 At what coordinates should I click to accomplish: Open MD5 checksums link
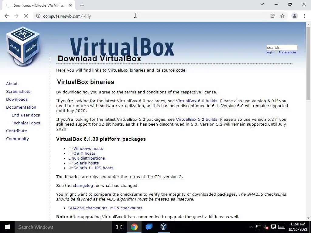pyautogui.click(x=126, y=208)
